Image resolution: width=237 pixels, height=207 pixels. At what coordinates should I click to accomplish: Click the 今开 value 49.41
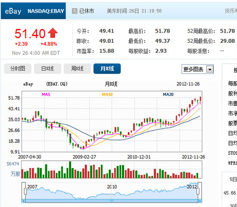point(106,31)
